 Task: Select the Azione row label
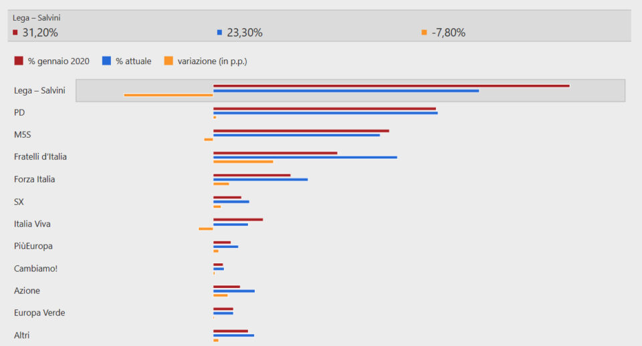tap(27, 291)
